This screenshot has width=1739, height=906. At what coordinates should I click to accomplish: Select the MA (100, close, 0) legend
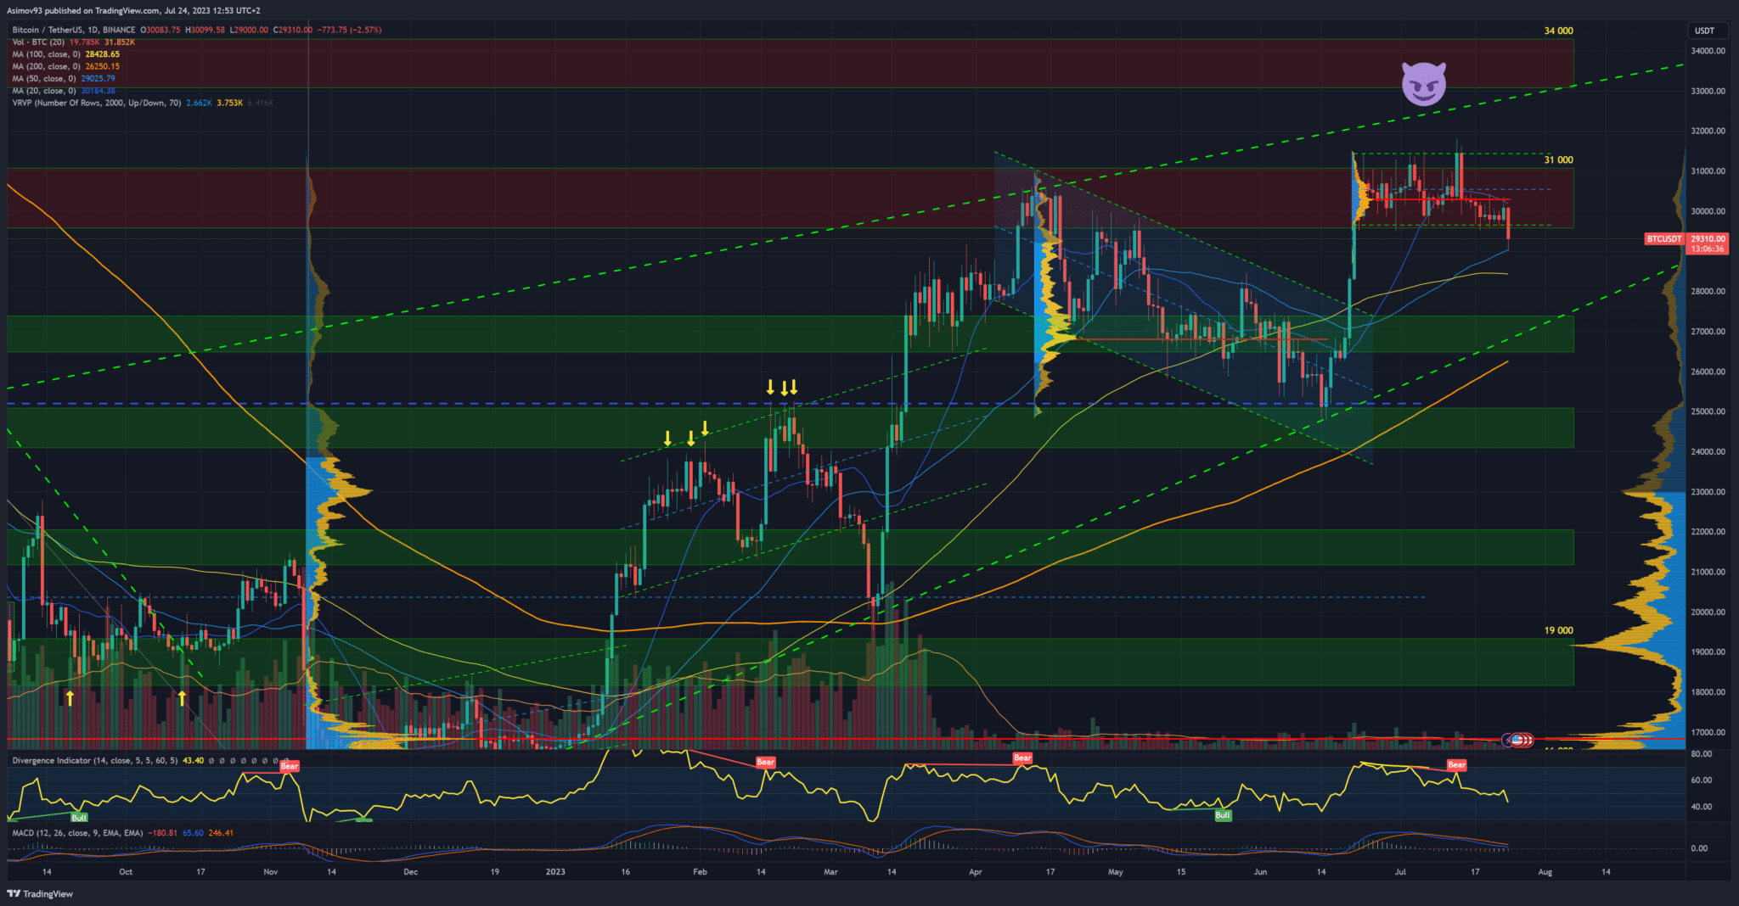46,54
